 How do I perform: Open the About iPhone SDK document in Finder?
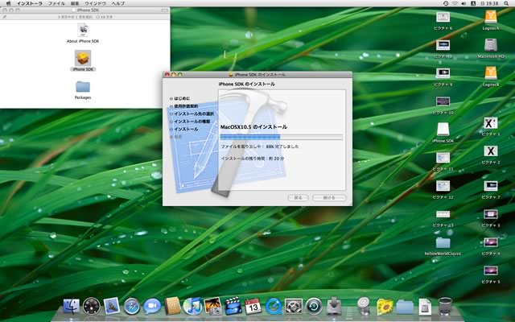click(83, 33)
